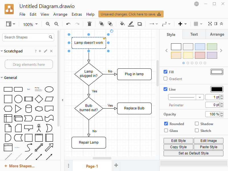Disable the Rounded checkbox
The image size is (228, 171).
[x=166, y=124]
